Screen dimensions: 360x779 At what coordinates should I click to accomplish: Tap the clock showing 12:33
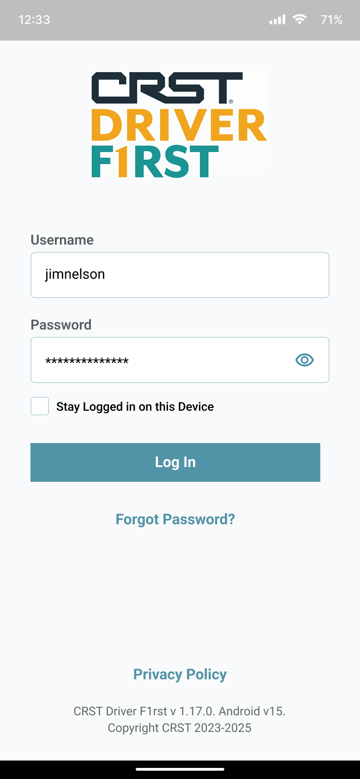(x=34, y=19)
